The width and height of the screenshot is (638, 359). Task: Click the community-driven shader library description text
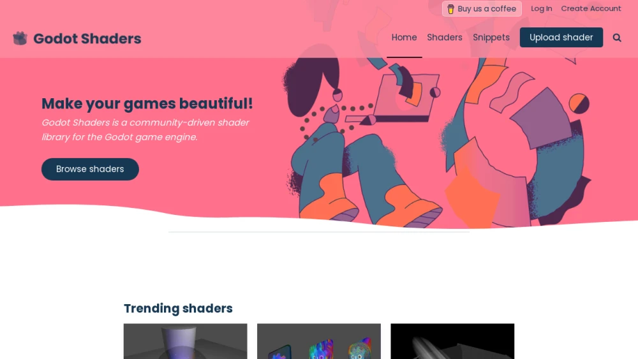[x=145, y=129]
